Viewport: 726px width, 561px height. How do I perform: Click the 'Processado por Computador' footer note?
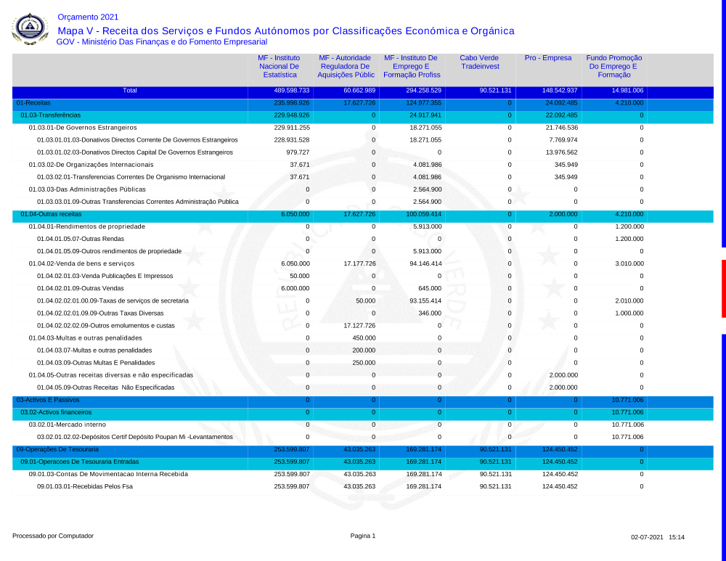click(x=53, y=536)
